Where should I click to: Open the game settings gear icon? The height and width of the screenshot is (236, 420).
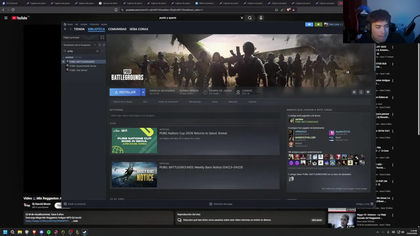(354, 92)
